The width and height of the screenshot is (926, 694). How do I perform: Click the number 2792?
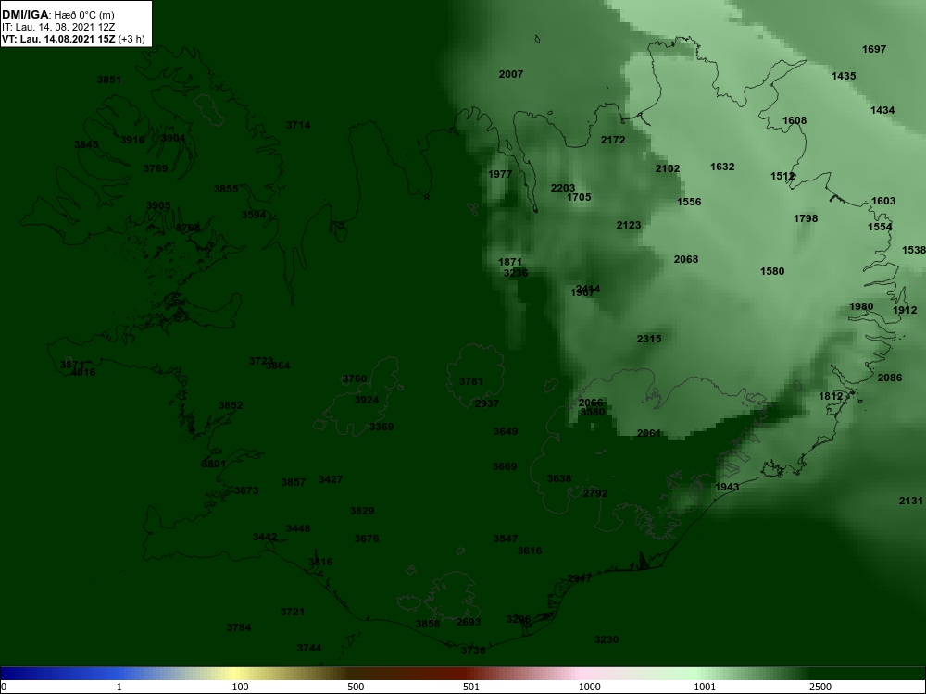[595, 493]
